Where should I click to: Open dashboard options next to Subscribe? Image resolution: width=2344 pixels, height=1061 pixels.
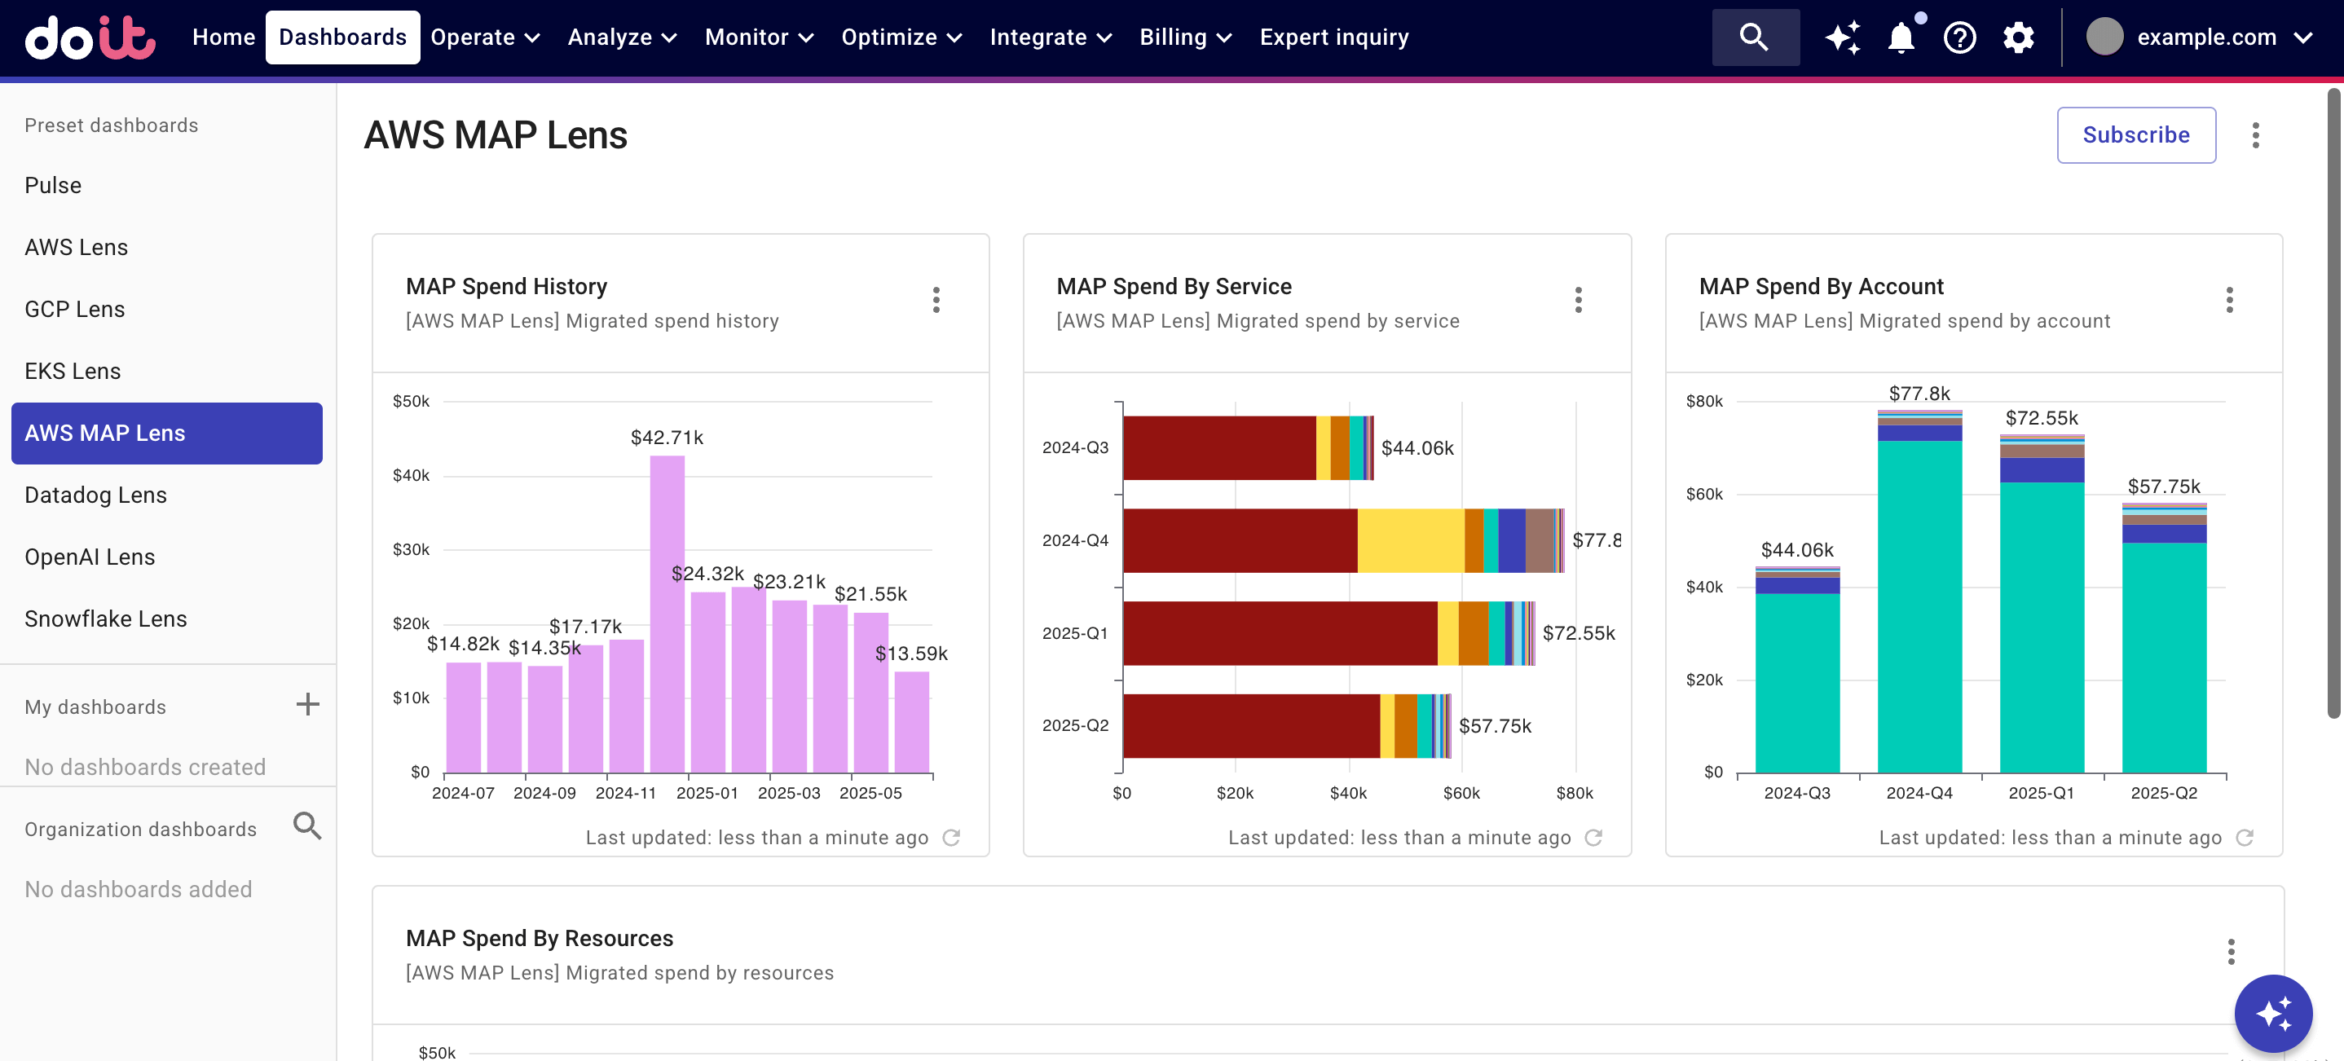click(x=2255, y=135)
